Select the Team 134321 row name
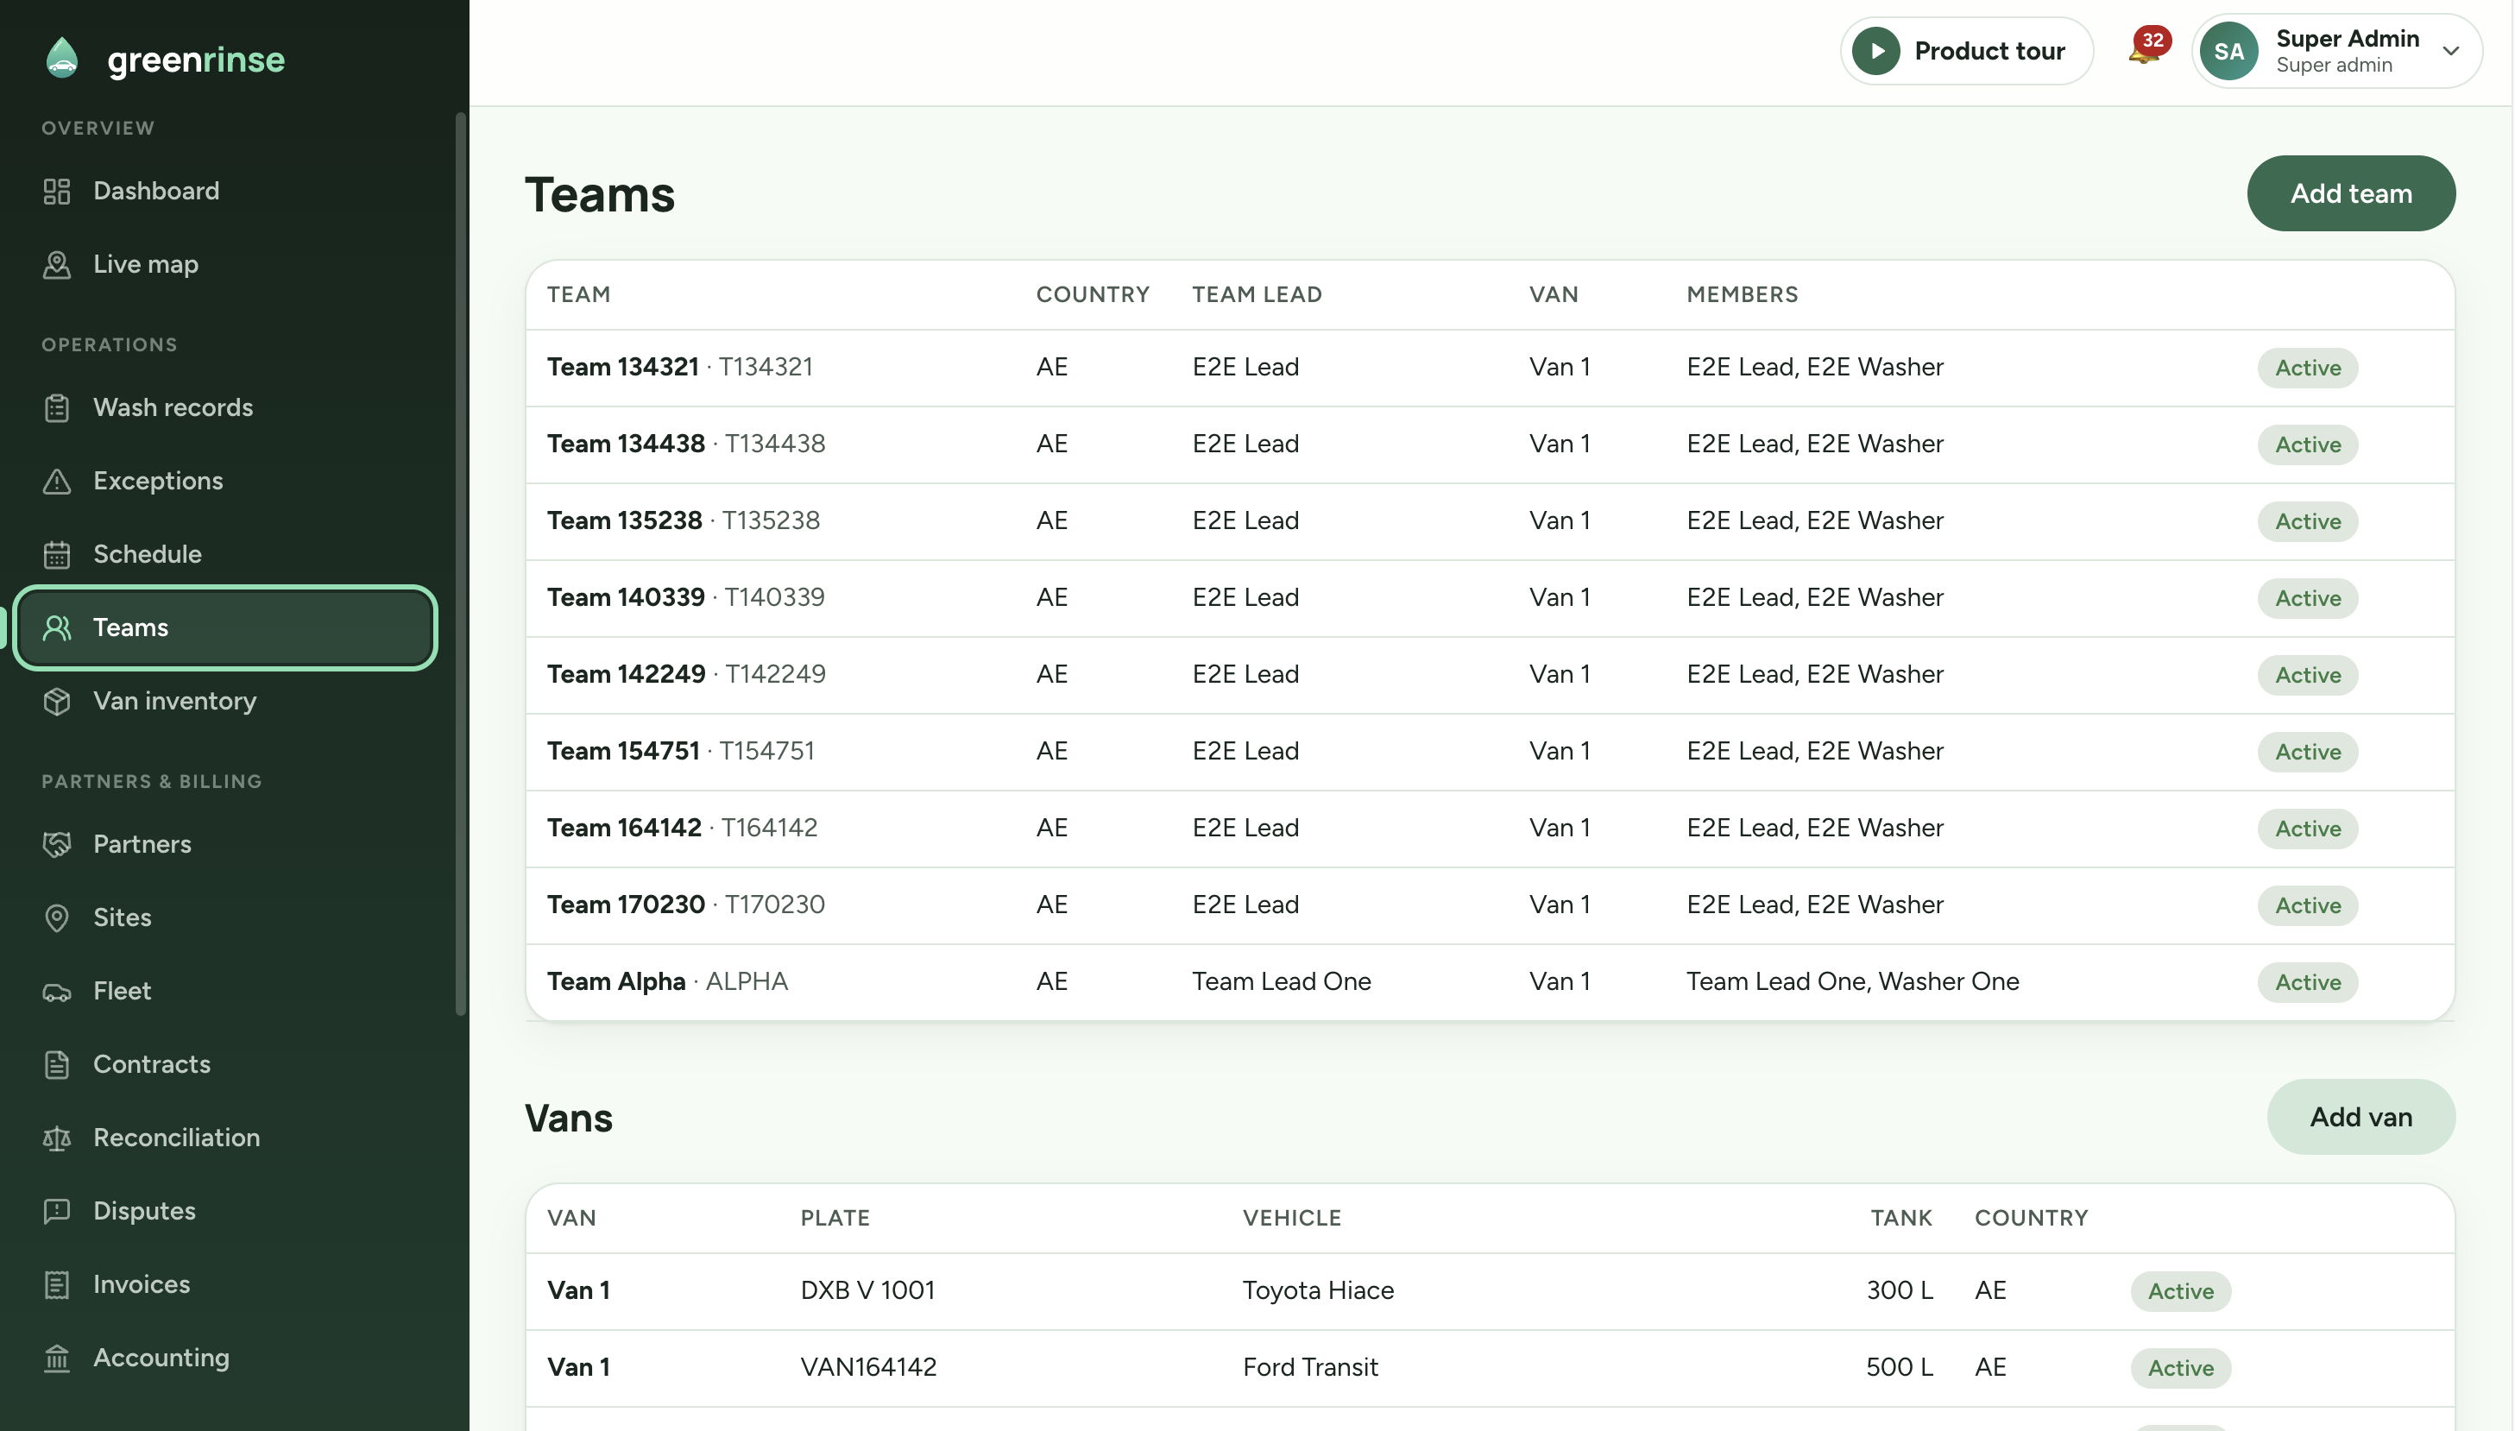The image size is (2515, 1431). click(x=622, y=367)
